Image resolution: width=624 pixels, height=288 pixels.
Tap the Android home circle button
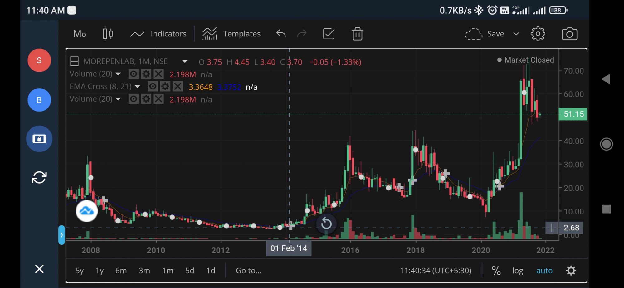(607, 144)
